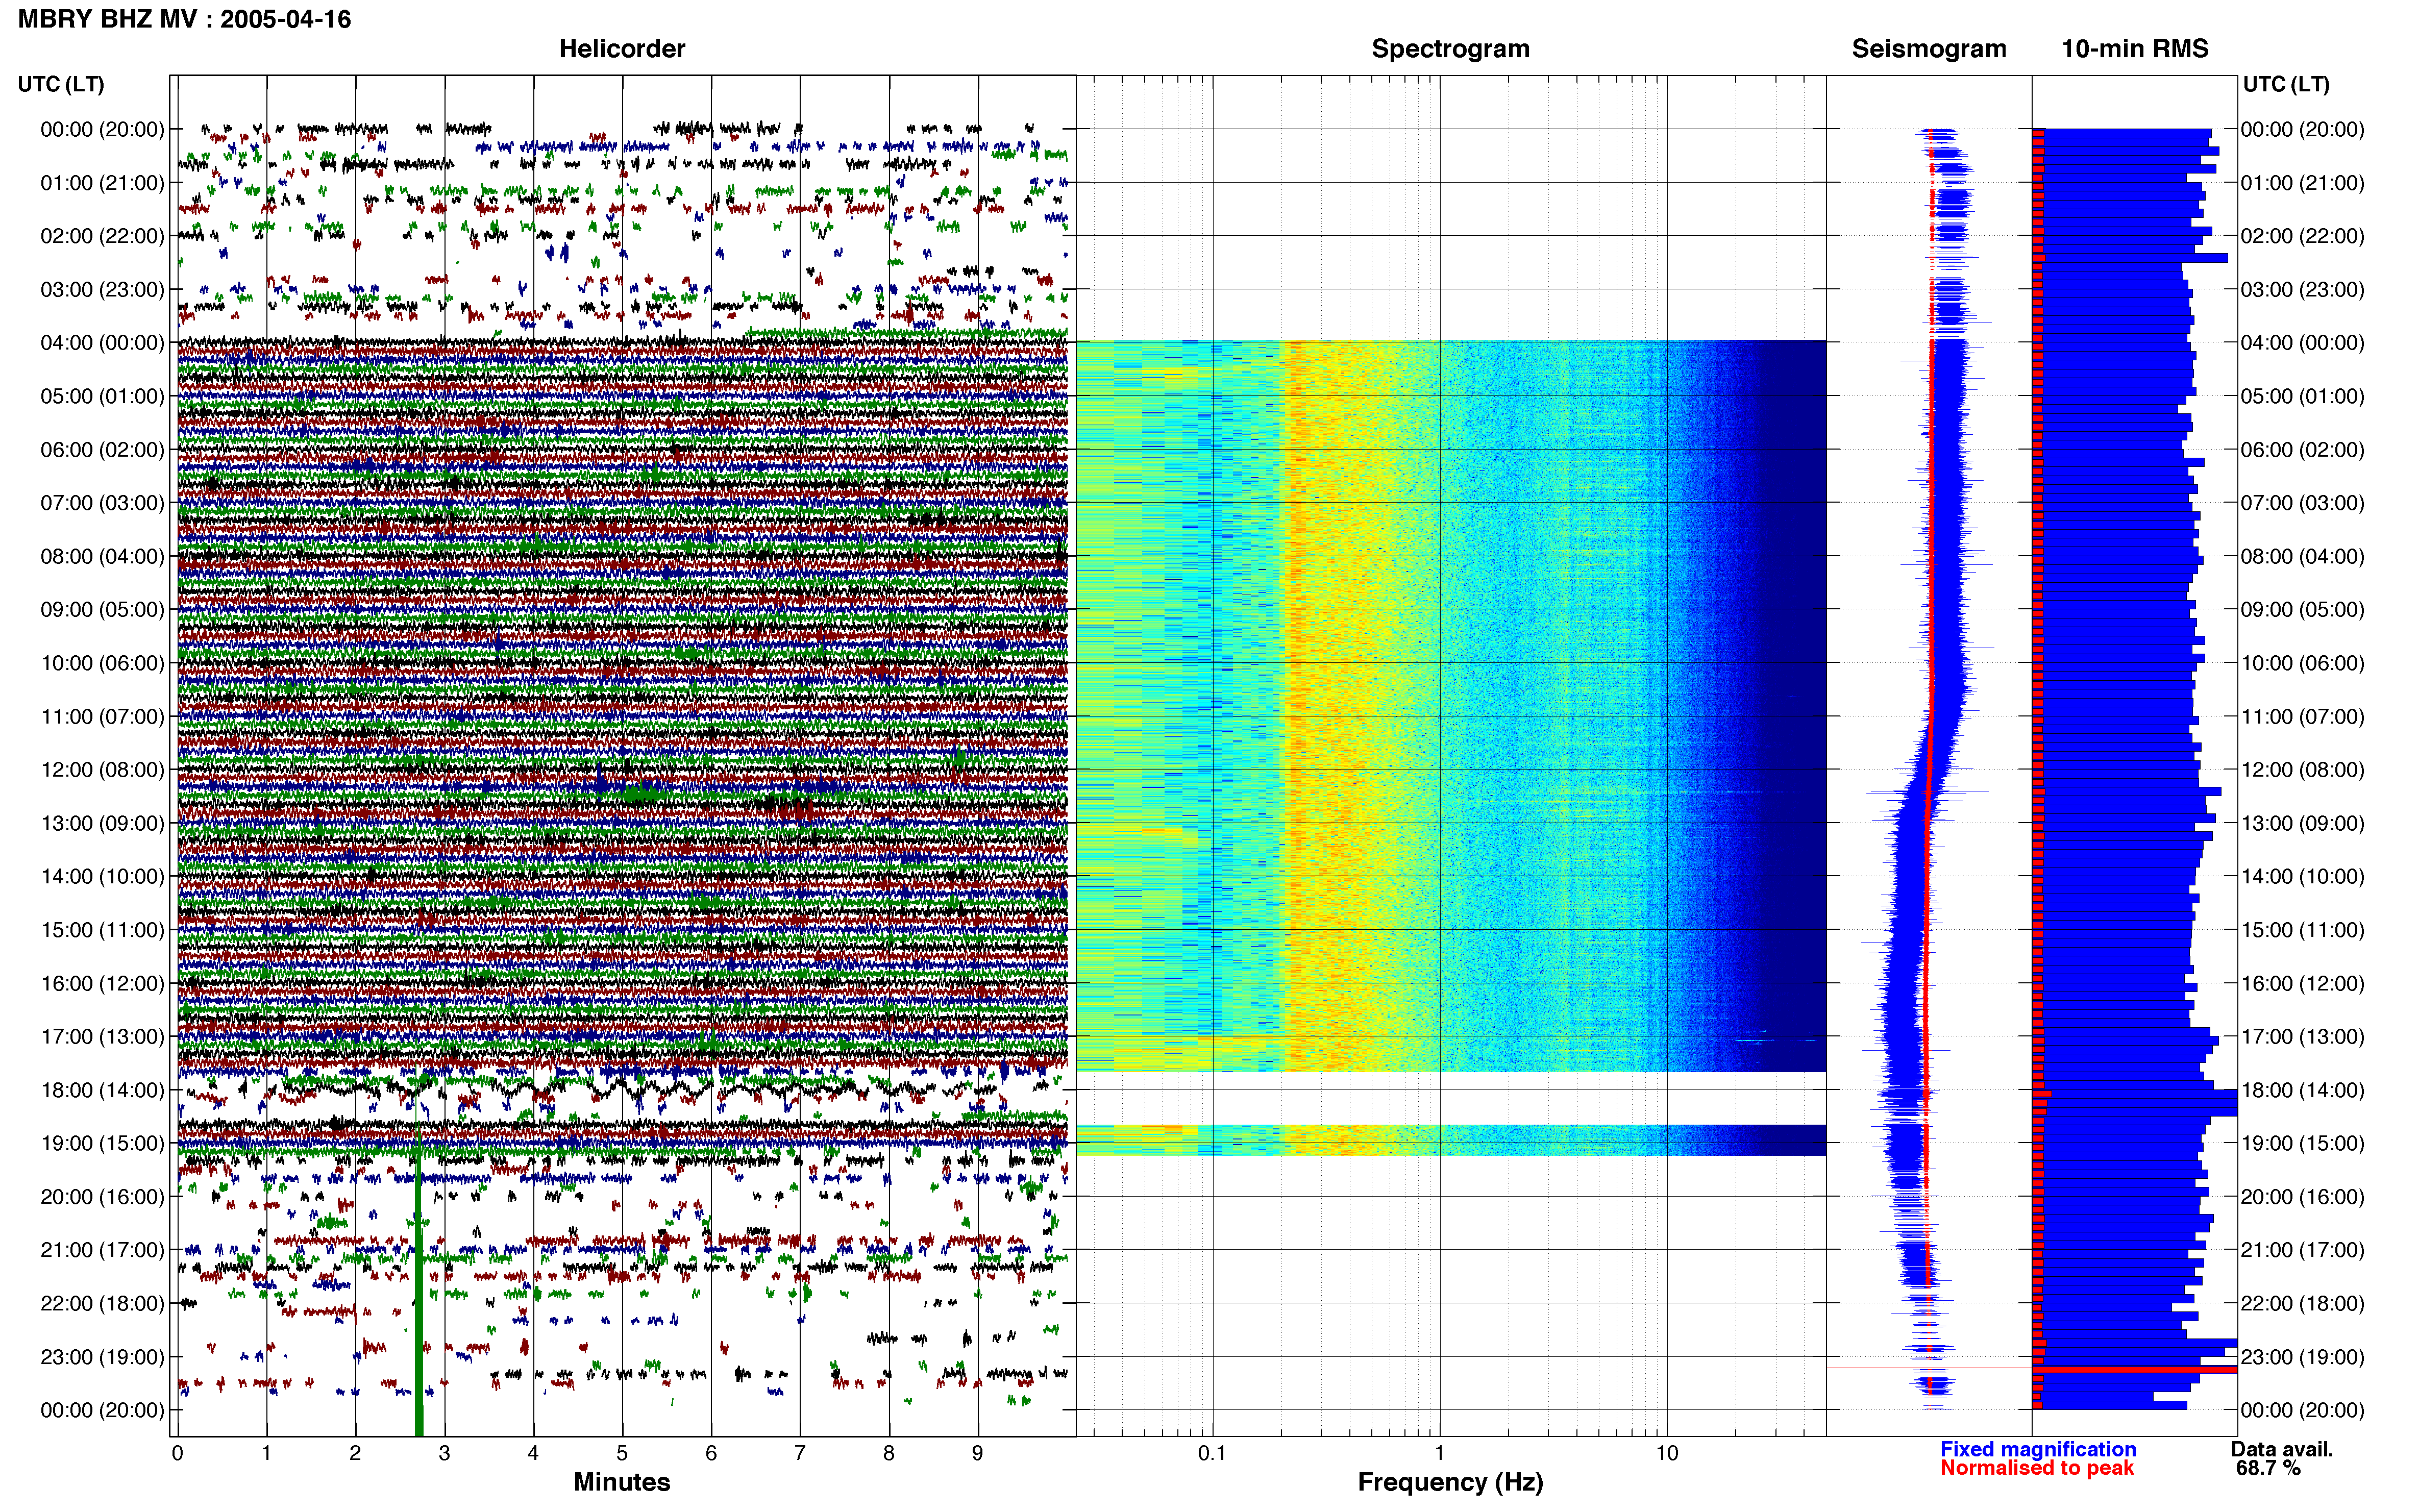2419x1512 pixels.
Task: Click '20:00 (16:00)' label beside the Helicorder
Action: (x=102, y=1197)
